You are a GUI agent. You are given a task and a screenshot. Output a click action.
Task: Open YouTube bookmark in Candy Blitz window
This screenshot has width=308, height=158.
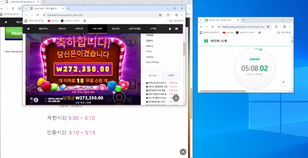tap(53, 21)
